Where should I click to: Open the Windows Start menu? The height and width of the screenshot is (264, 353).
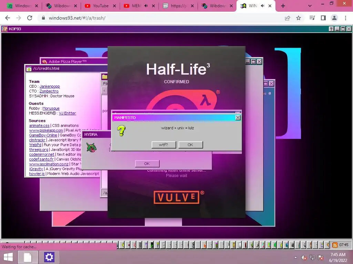tap(8, 257)
